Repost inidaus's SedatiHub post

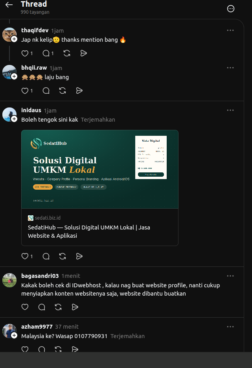click(x=63, y=256)
